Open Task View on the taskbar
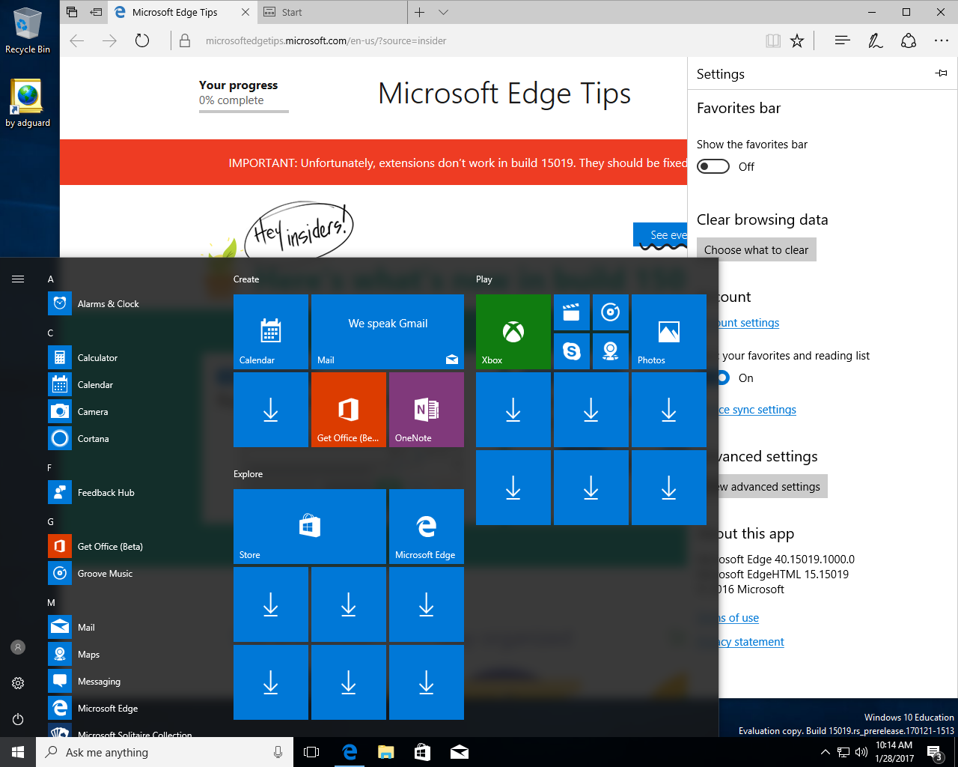 311,752
